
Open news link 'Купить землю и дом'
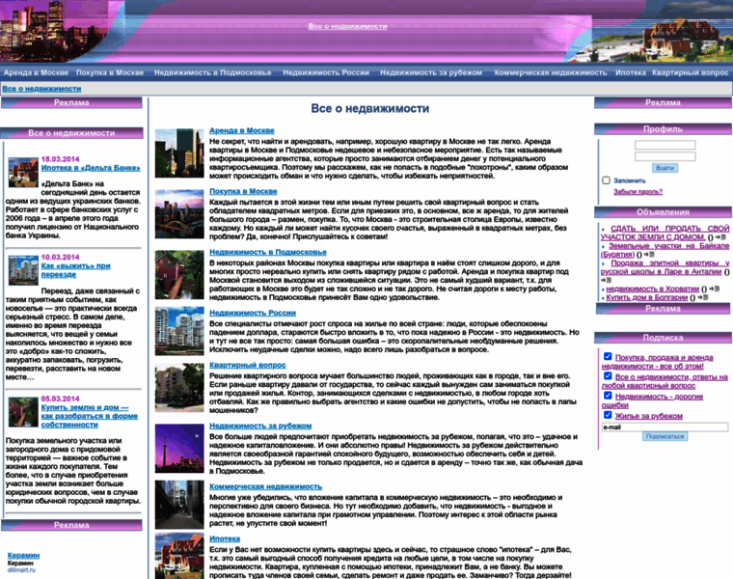coord(90,416)
